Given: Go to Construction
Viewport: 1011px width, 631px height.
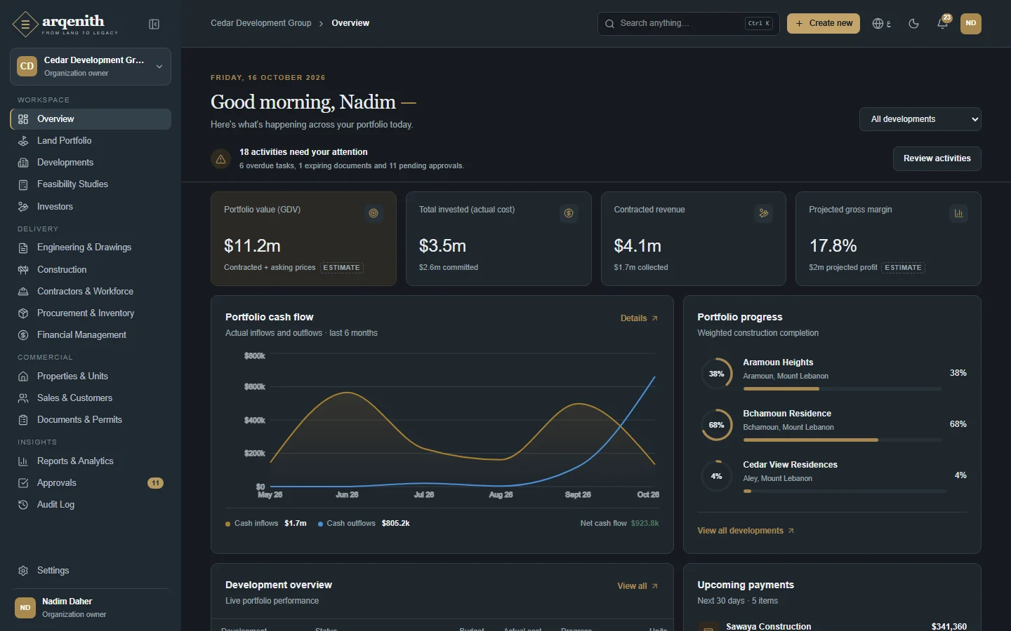Looking at the screenshot, I should [x=91, y=270].
